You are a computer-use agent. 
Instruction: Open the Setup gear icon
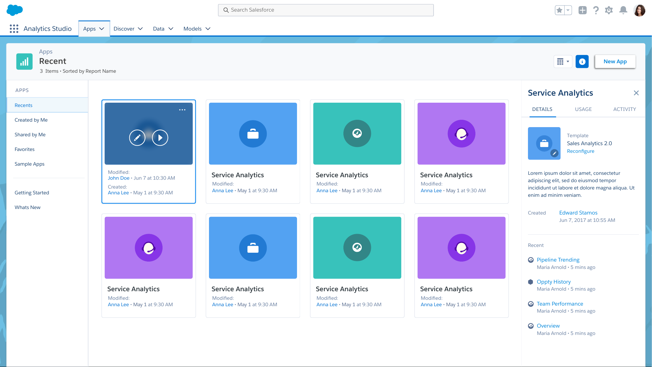tap(609, 10)
